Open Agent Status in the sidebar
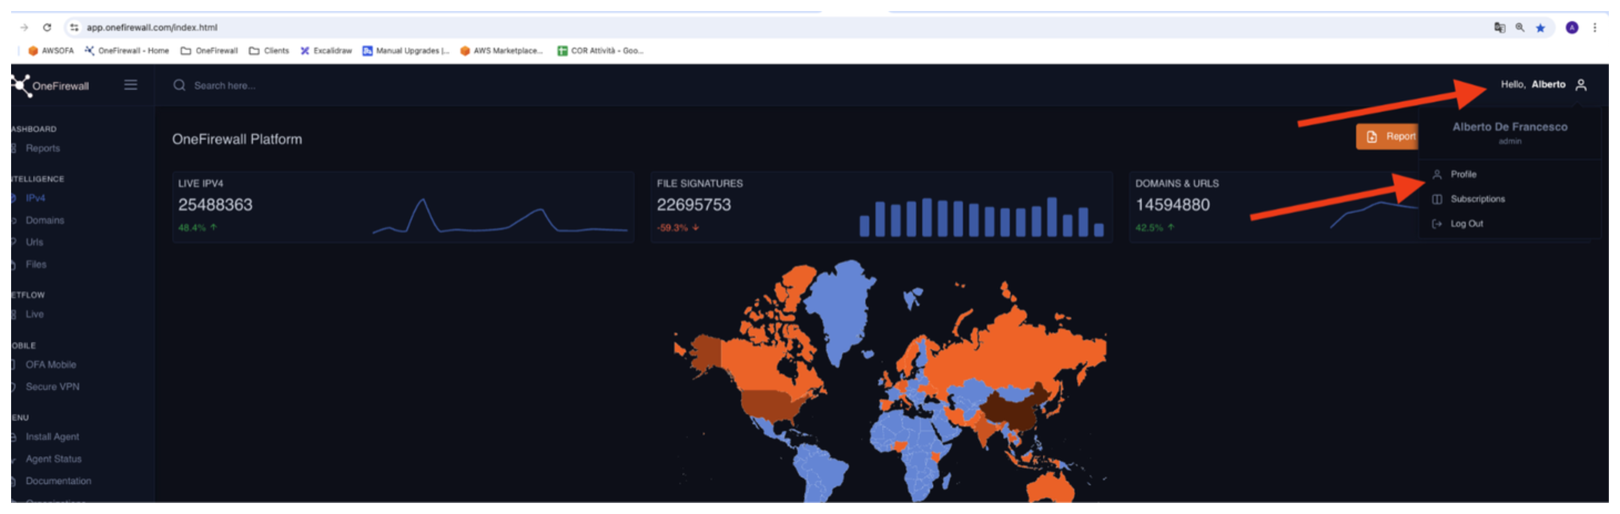Viewport: 1620px width, 514px height. pyautogui.click(x=53, y=459)
